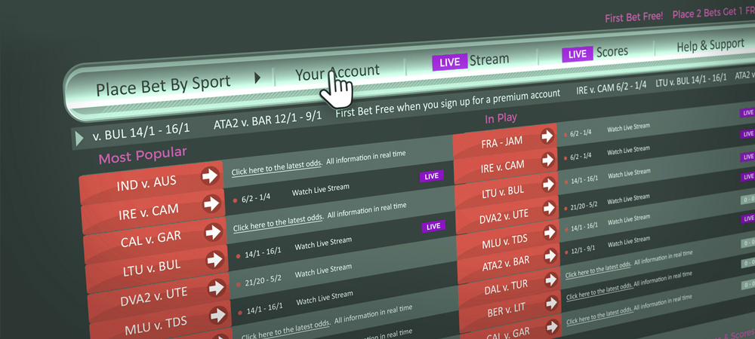Click the '12/1 - 9/1' odds in In Play list

[x=583, y=250]
